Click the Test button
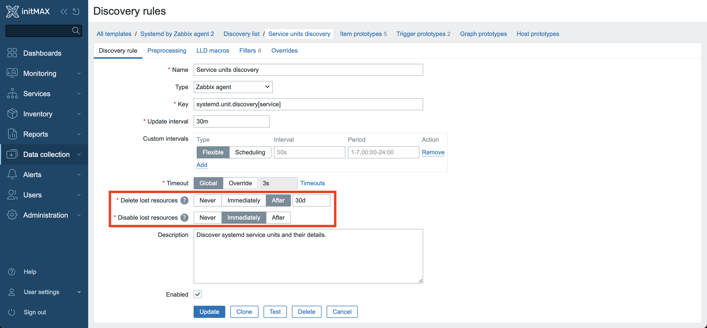 (x=275, y=312)
